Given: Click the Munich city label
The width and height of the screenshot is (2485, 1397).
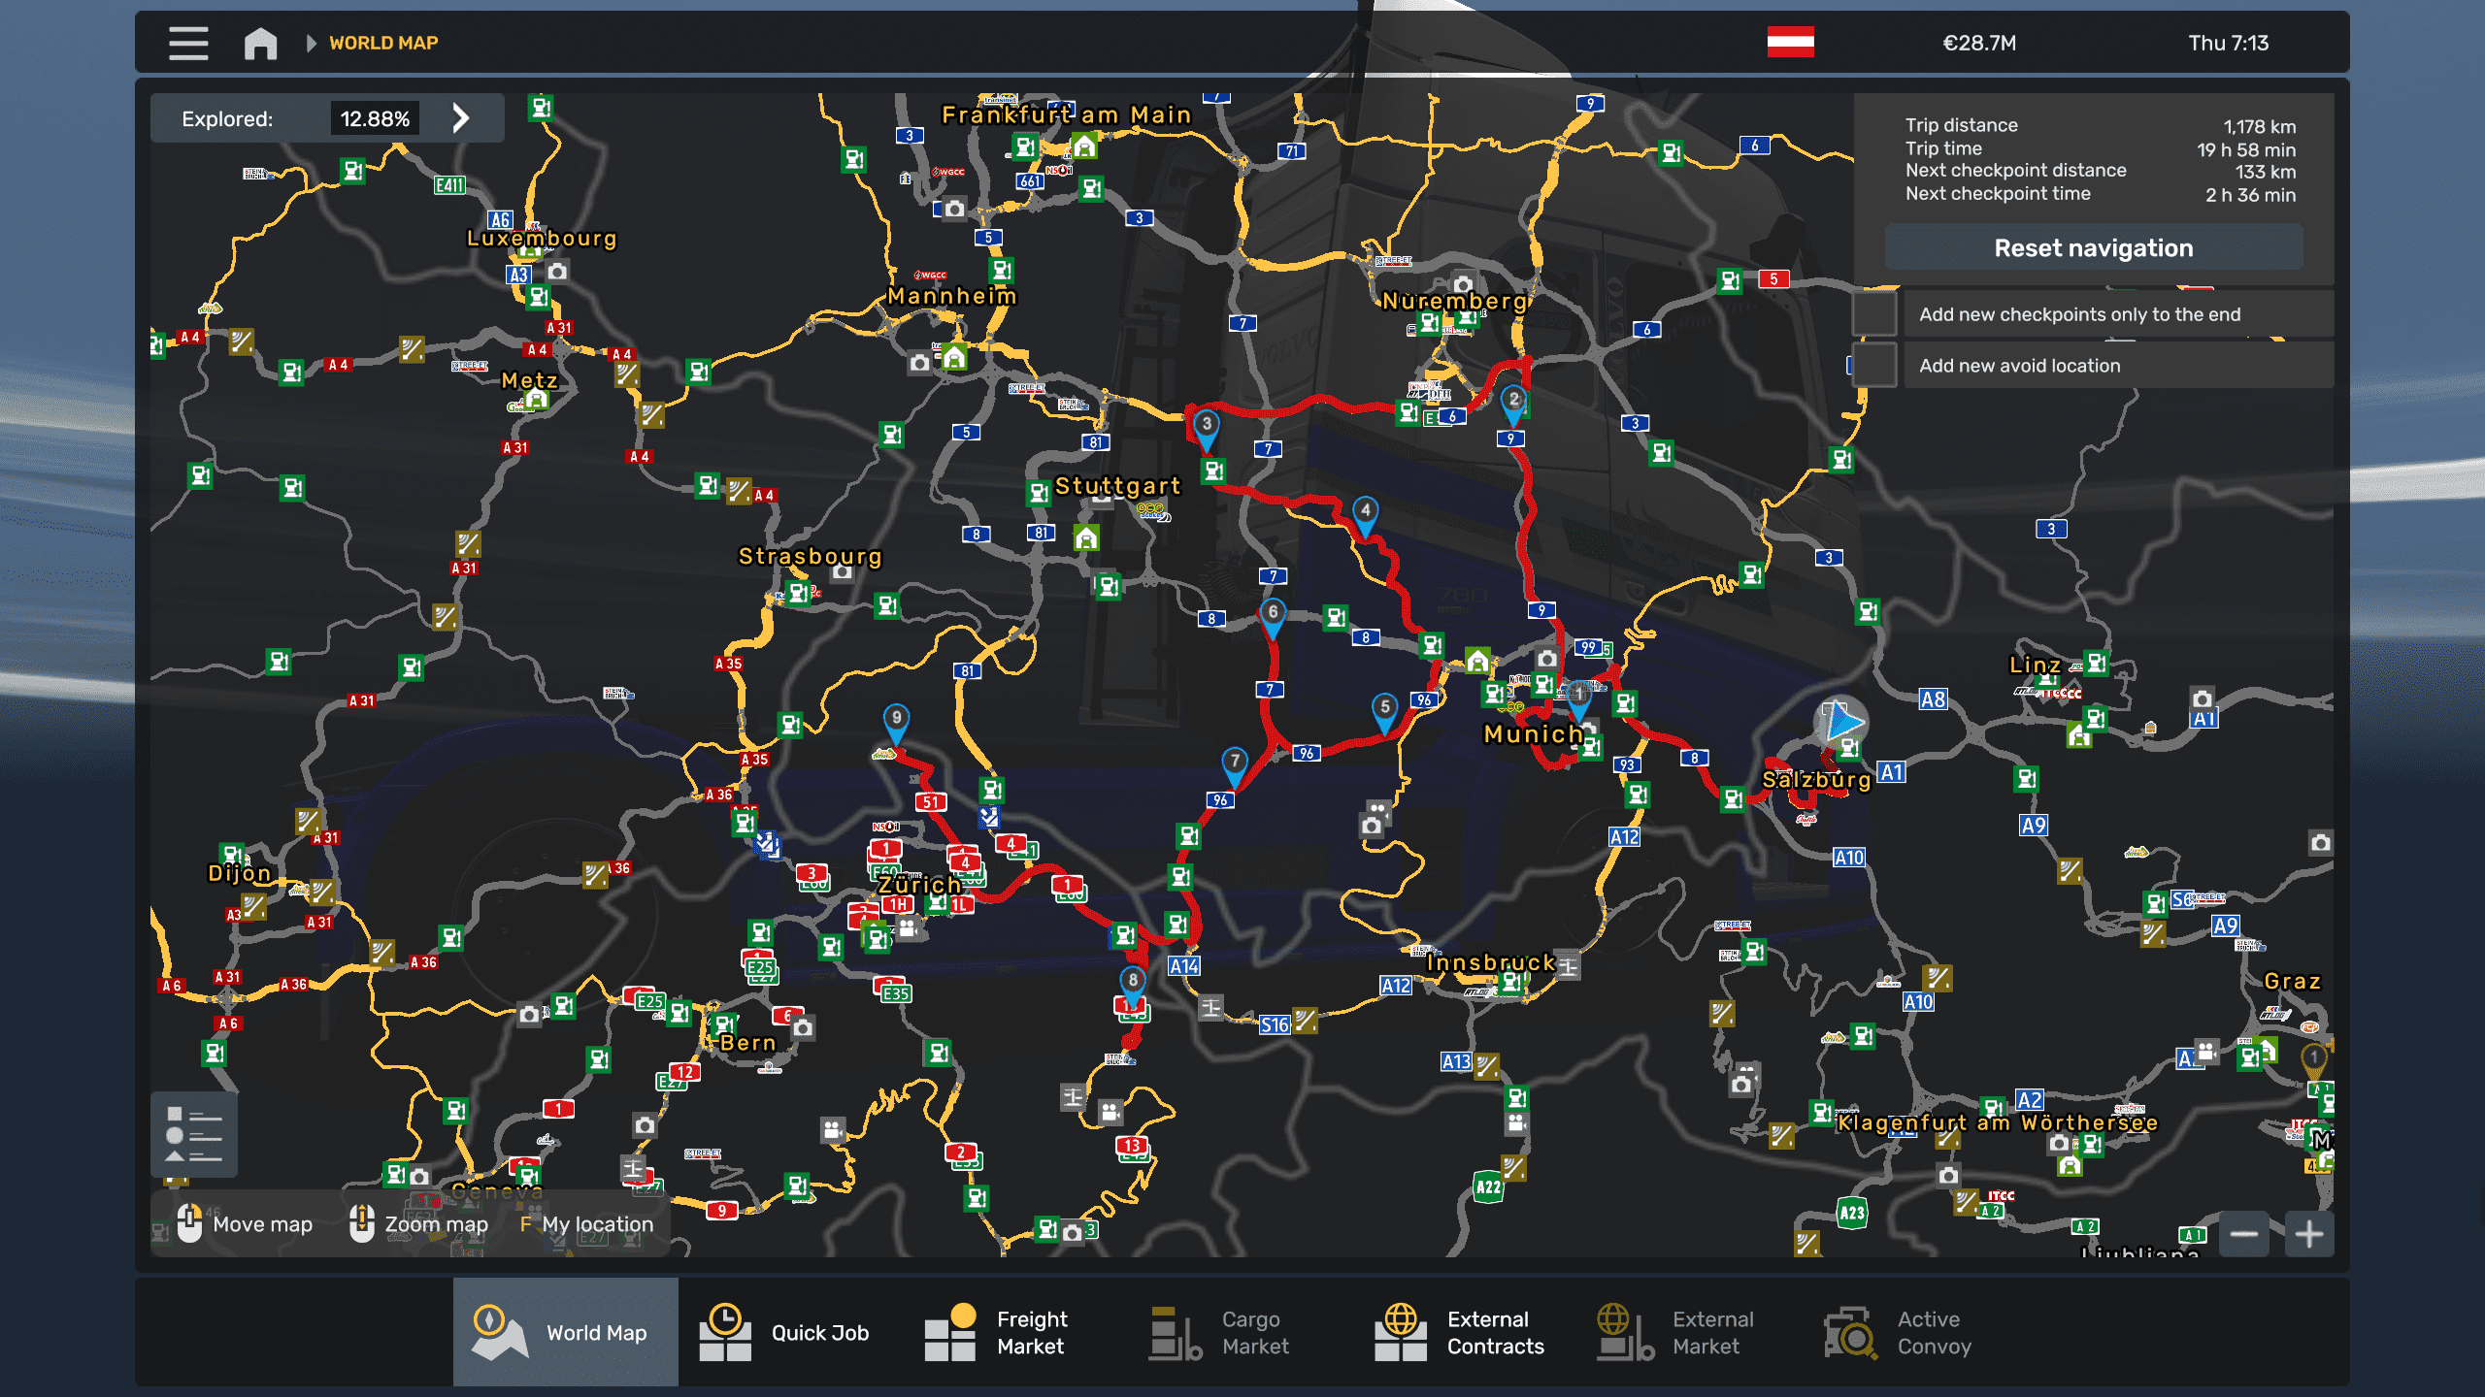Looking at the screenshot, I should [1532, 734].
